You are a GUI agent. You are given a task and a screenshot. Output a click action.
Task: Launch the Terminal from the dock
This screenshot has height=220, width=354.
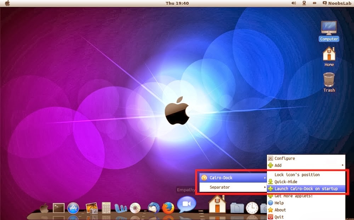point(58,208)
